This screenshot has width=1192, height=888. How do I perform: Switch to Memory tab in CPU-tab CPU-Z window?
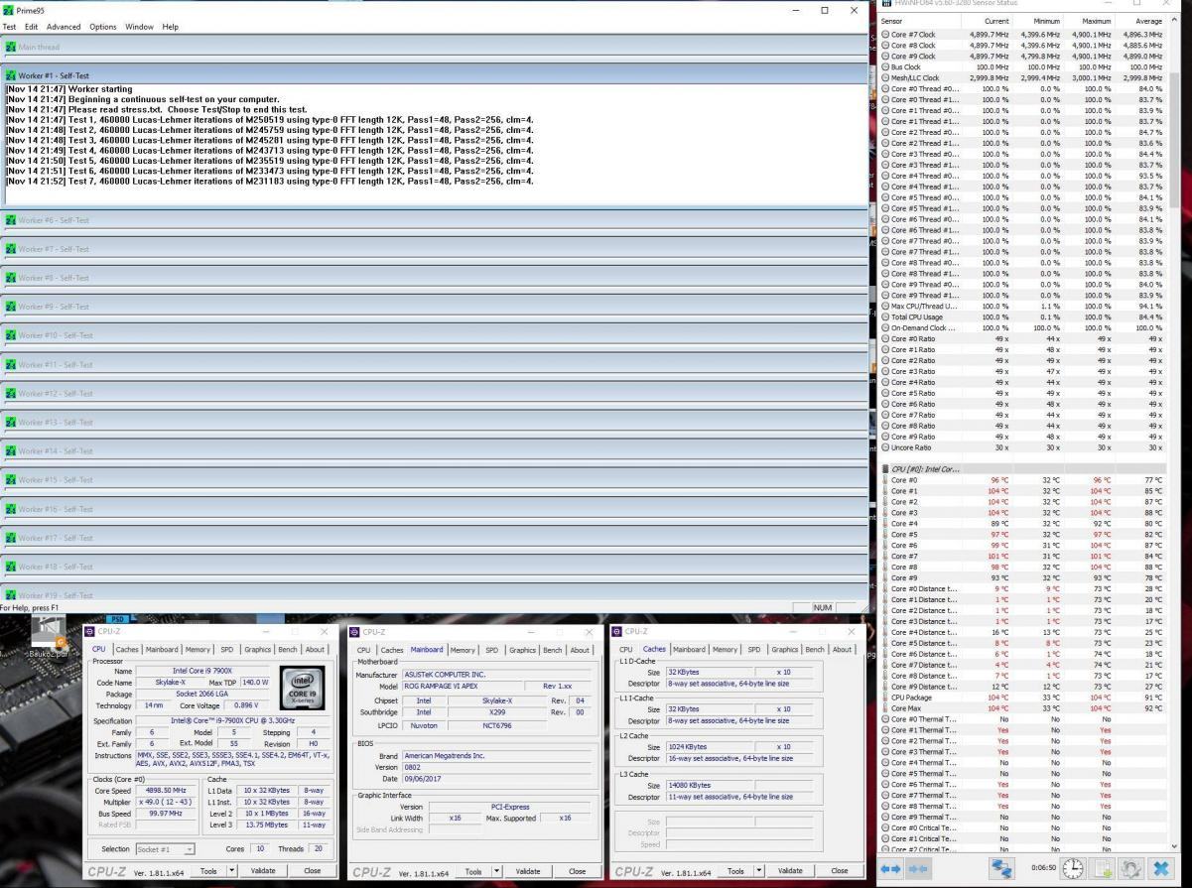click(198, 650)
